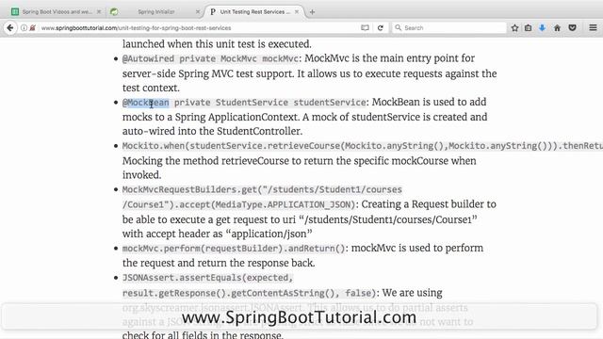Click 'launched when this unit test is executed.' line

217,44
